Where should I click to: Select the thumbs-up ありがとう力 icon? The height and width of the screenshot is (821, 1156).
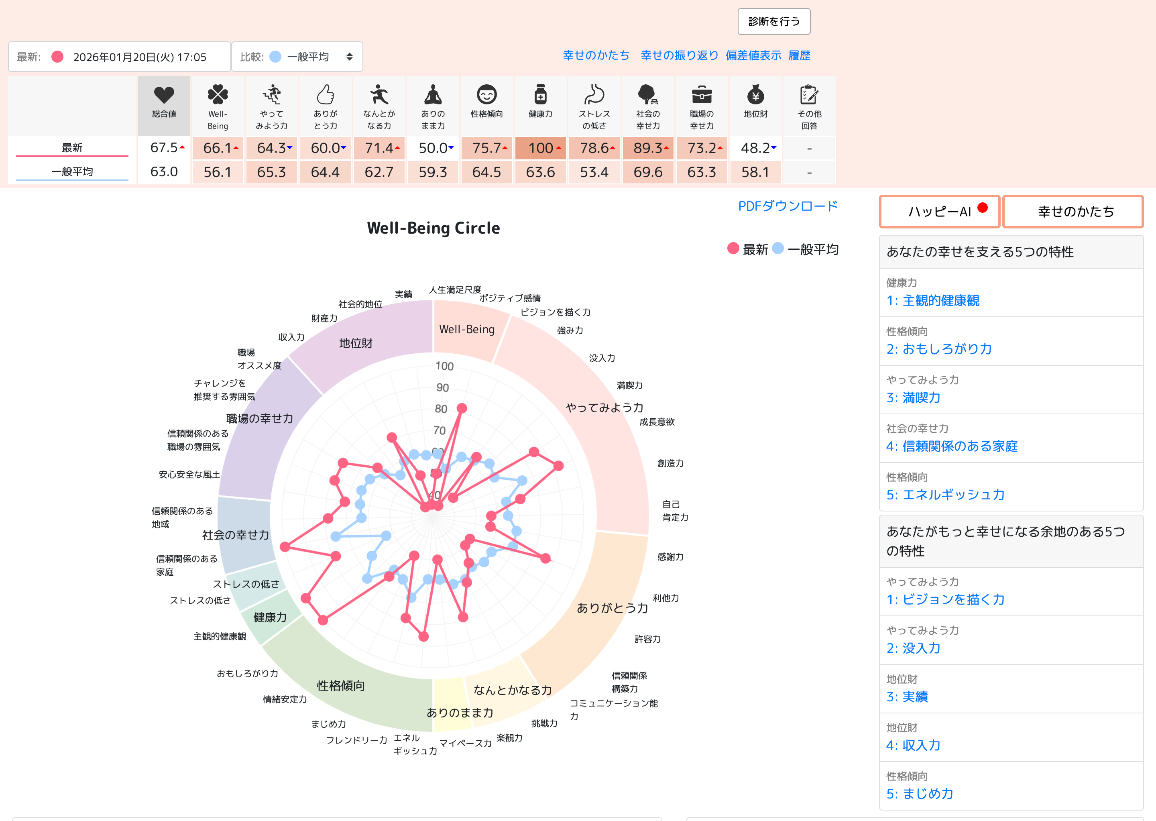point(325,94)
